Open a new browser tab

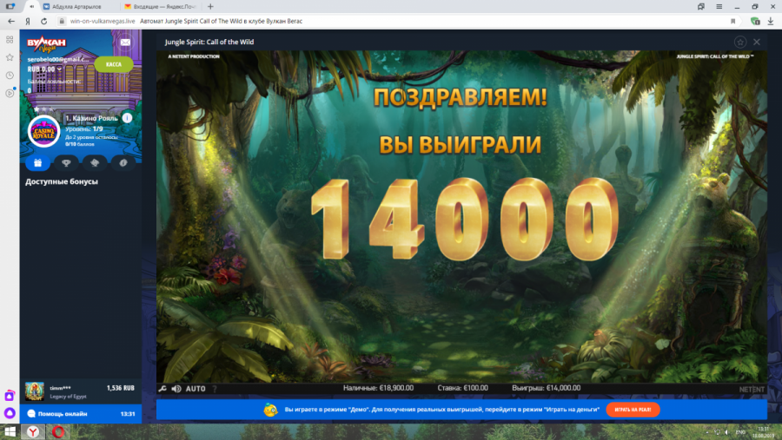[x=210, y=6]
